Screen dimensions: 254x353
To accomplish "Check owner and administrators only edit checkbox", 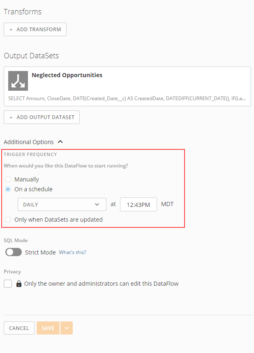I will click(x=8, y=284).
